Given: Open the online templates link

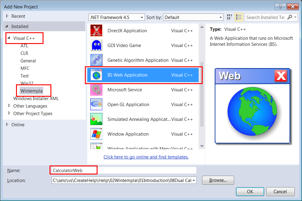Looking at the screenshot, I should [146, 157].
